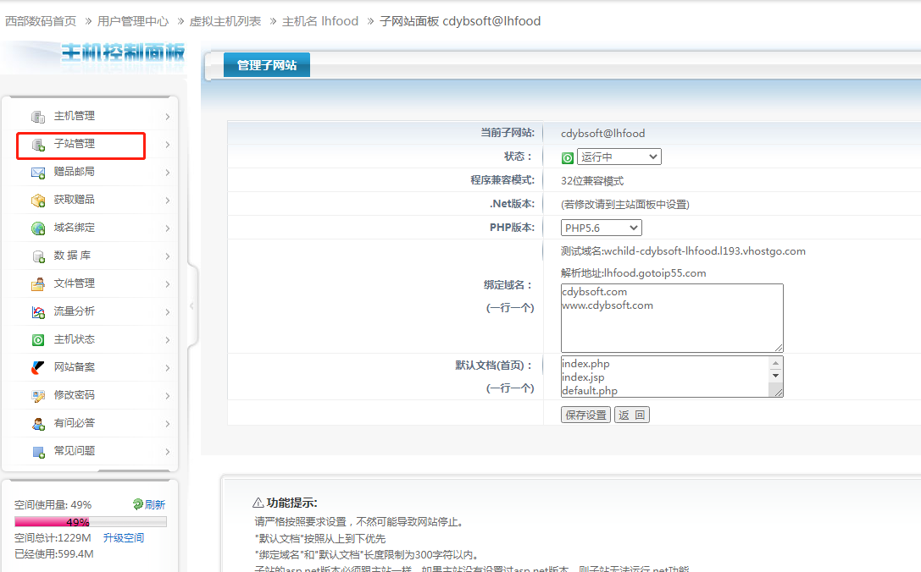Open the PHP版本 PHP5.6 dropdown
This screenshot has height=572, width=921.
coord(602,228)
